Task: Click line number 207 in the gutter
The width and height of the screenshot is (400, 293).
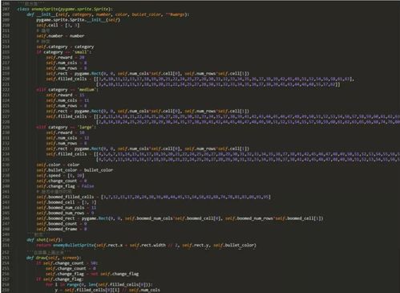Action: pyautogui.click(x=6, y=9)
